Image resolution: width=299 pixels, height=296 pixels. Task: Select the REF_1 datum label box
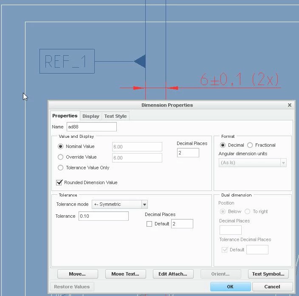pyautogui.click(x=67, y=61)
